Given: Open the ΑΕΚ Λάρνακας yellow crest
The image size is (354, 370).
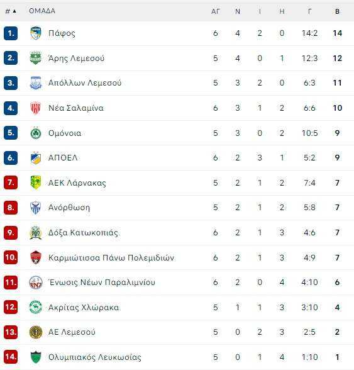Looking at the screenshot, I should click(36, 182).
